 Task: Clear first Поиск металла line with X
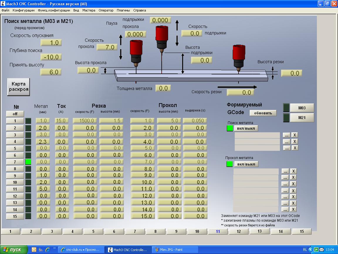point(295,135)
